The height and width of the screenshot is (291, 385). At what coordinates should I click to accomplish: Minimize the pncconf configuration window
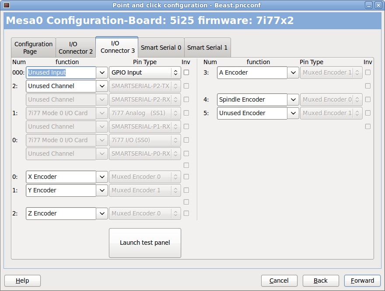tap(368, 5)
